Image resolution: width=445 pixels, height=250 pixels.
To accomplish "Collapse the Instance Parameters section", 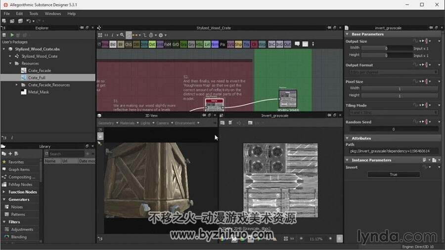I will pyautogui.click(x=347, y=160).
